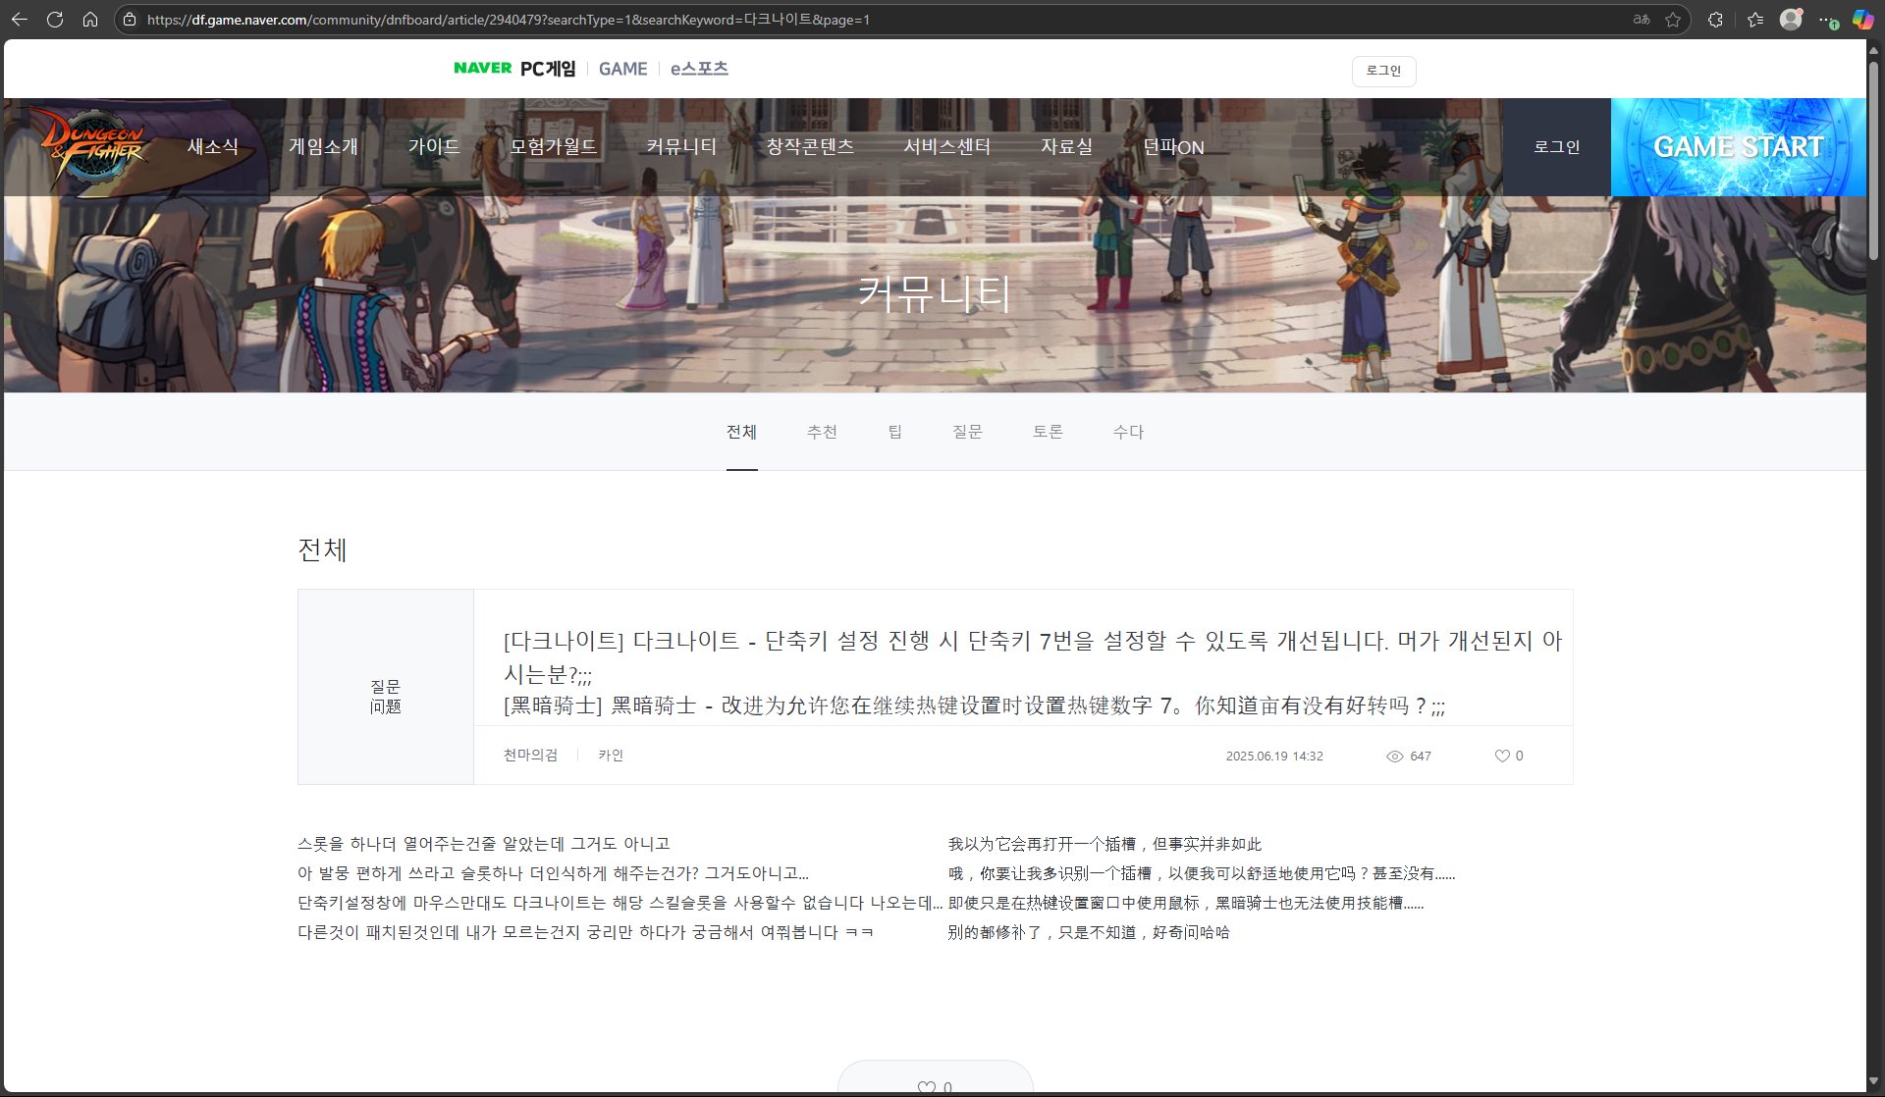Open the 모험가월드 menu

(x=553, y=147)
